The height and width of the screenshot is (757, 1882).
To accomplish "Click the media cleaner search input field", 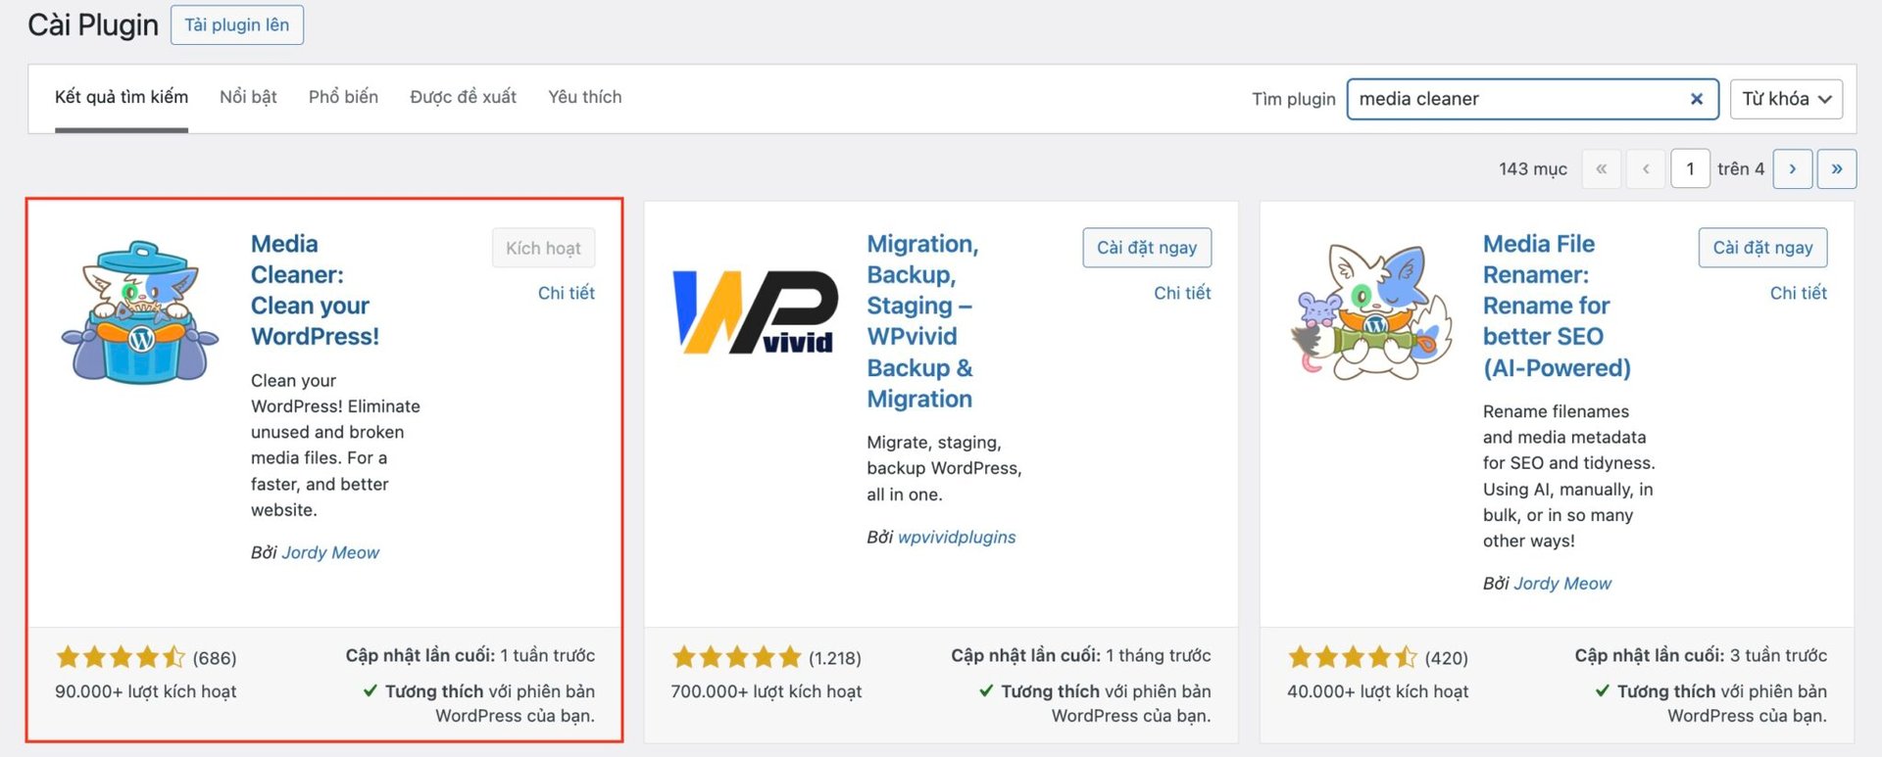I will (x=1514, y=99).
